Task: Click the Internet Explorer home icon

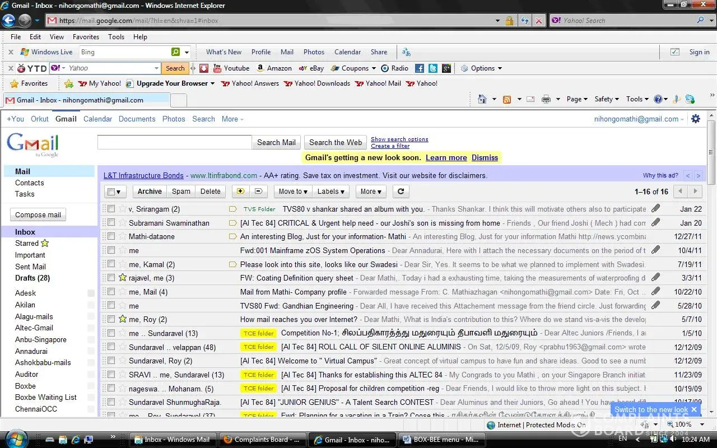Action: (x=482, y=99)
